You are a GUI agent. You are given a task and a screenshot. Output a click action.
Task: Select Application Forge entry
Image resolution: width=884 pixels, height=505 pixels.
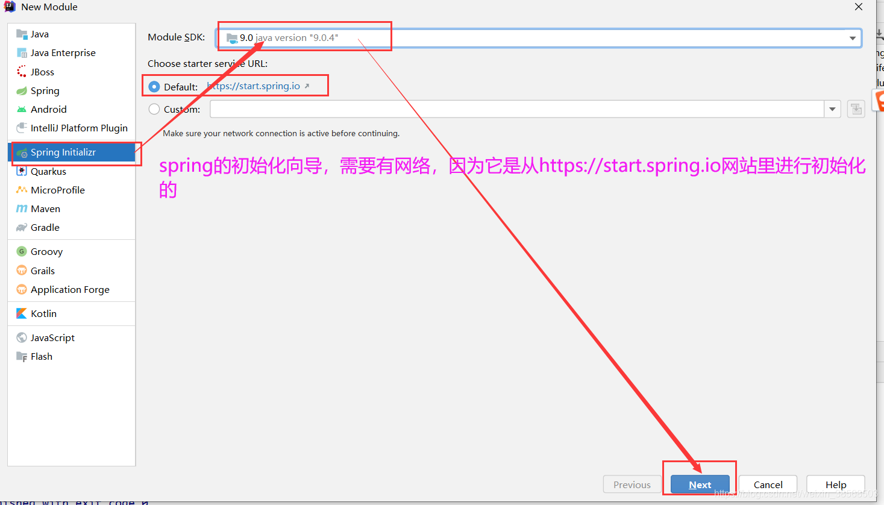pyautogui.click(x=72, y=289)
